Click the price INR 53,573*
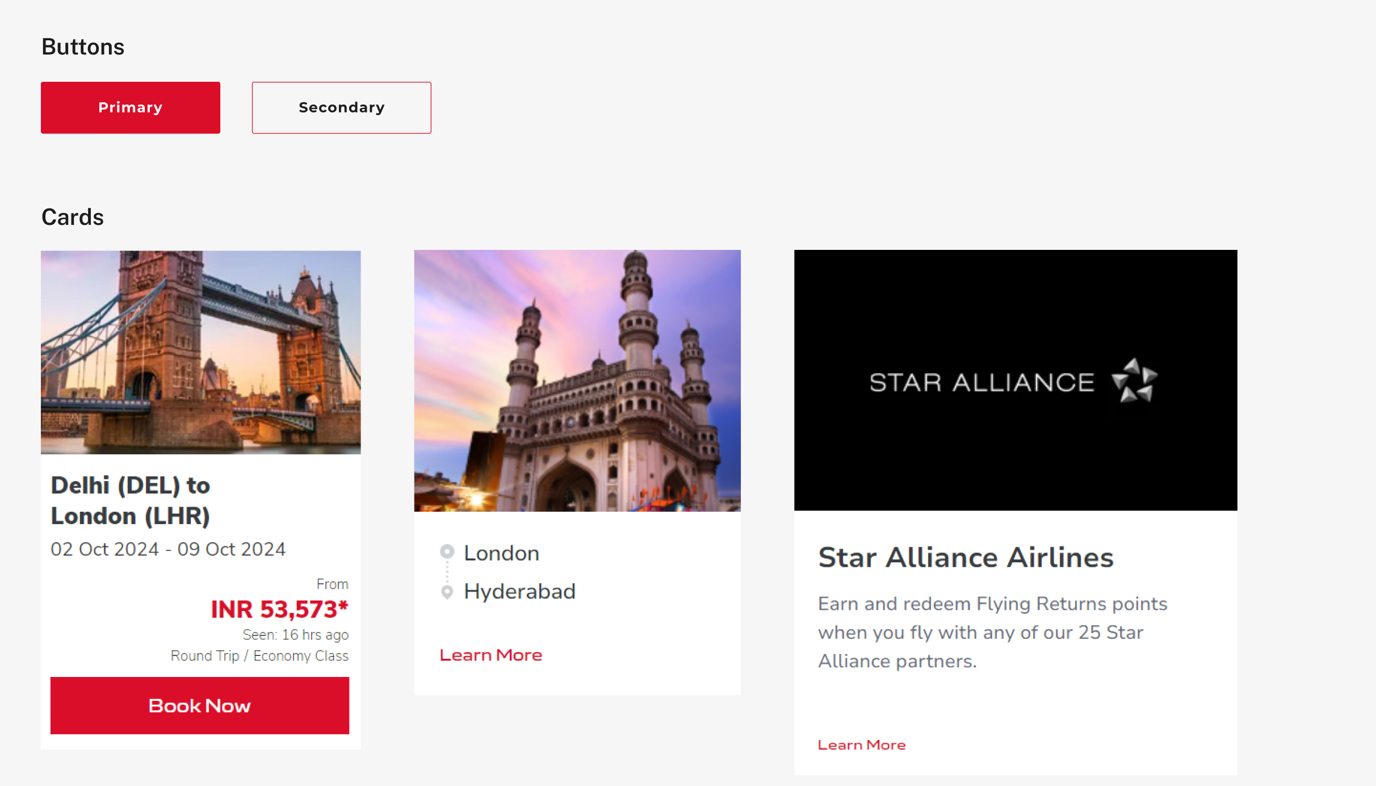The height and width of the screenshot is (786, 1376). click(x=279, y=609)
